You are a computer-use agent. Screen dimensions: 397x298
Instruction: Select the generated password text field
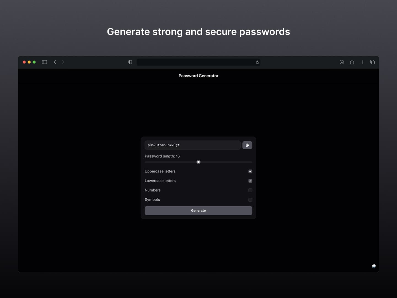[x=192, y=145]
